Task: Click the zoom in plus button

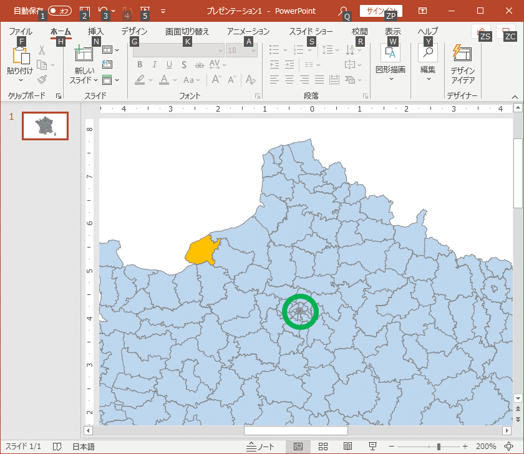Action: click(465, 447)
